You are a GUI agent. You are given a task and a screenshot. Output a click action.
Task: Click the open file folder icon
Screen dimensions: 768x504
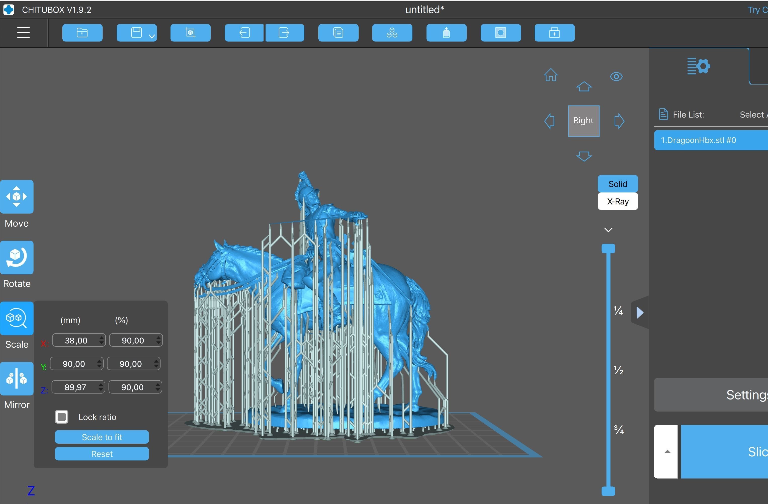pyautogui.click(x=82, y=33)
